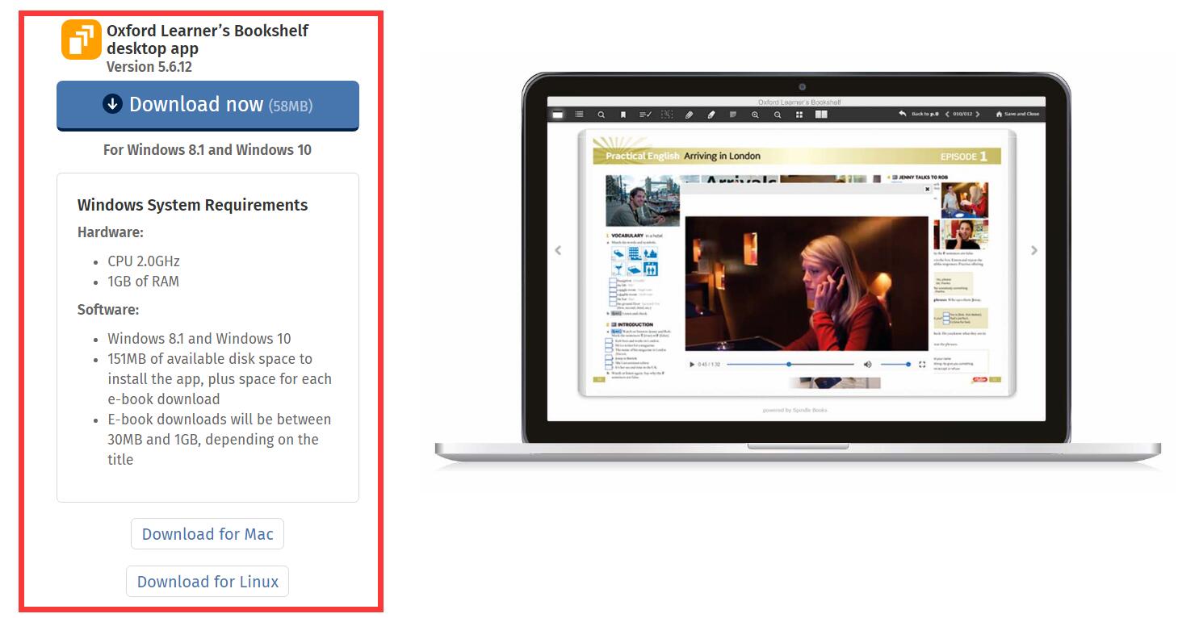Turn the book page with the left side arrow
The width and height of the screenshot is (1199, 618).
pyautogui.click(x=558, y=251)
